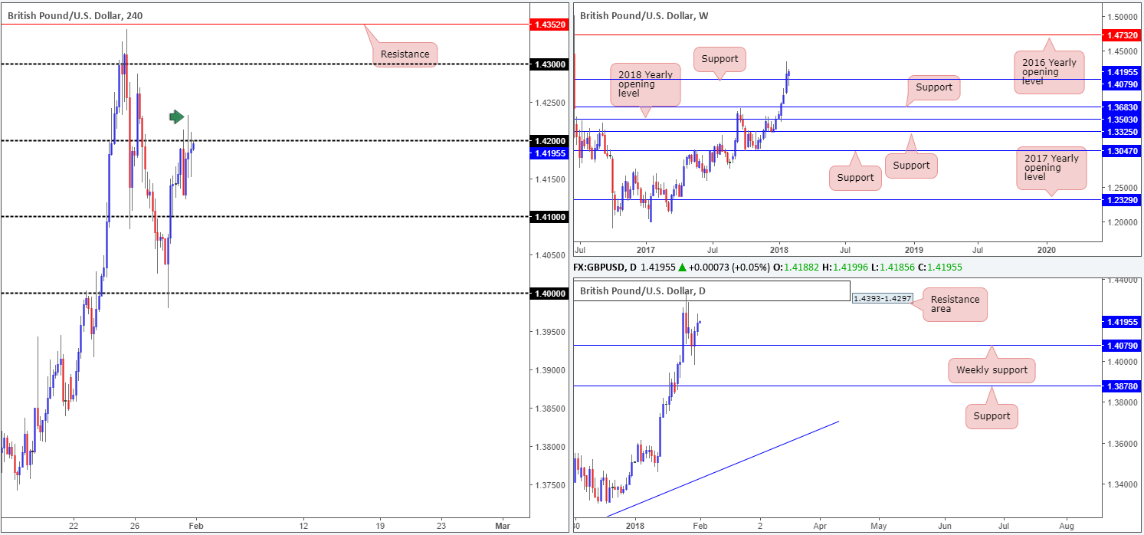
Task: Click the 1.42000 price label on 240 chart
Action: click(551, 141)
